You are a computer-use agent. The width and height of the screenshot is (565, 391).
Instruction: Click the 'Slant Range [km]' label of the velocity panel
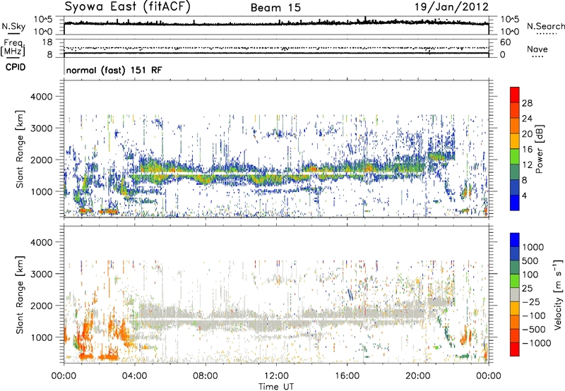[20, 295]
